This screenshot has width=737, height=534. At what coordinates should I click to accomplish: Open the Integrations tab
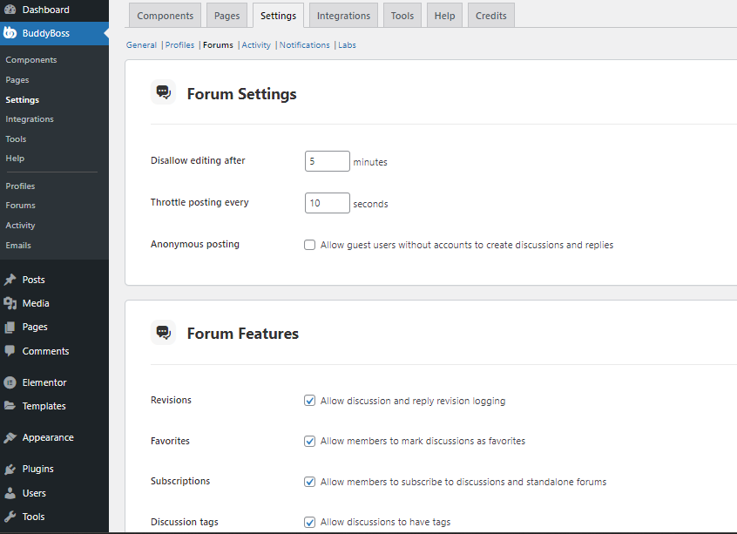343,16
